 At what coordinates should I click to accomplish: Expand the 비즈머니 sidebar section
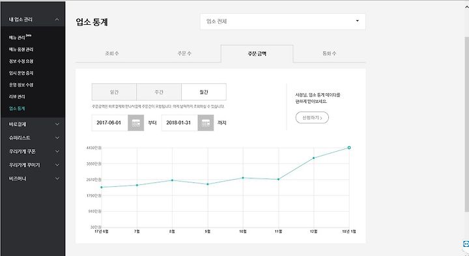coord(57,178)
